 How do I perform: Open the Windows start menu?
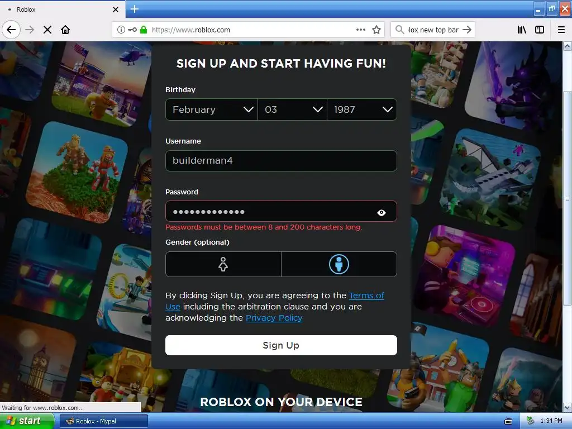[27, 421]
